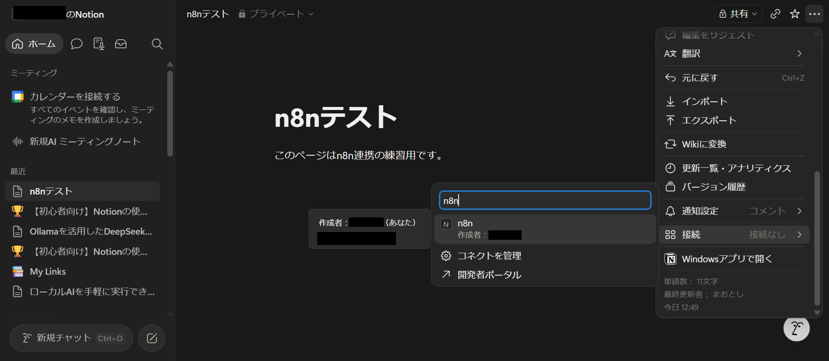The image size is (829, 361).
Task: Copy page link icon
Action: pyautogui.click(x=775, y=14)
